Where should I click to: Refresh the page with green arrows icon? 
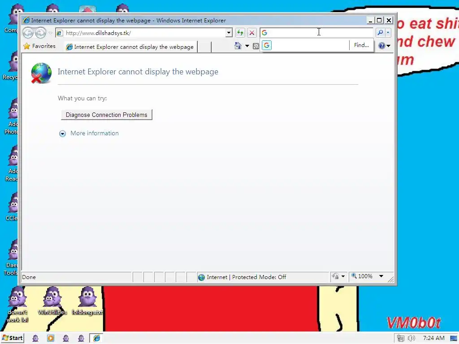240,33
